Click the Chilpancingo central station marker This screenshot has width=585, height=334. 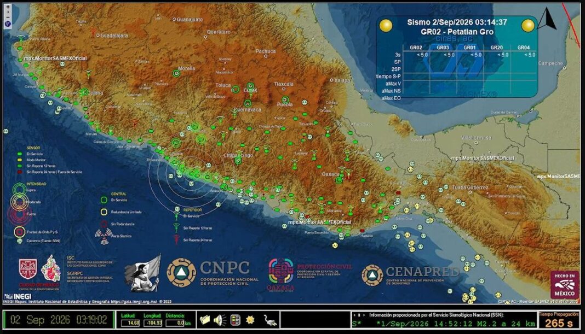238,161
